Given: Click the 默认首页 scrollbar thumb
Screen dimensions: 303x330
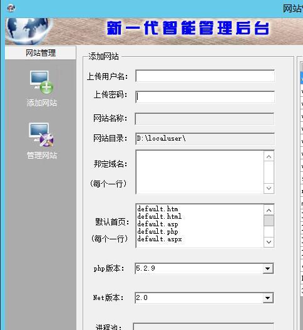Looking at the screenshot, I should (269, 221).
